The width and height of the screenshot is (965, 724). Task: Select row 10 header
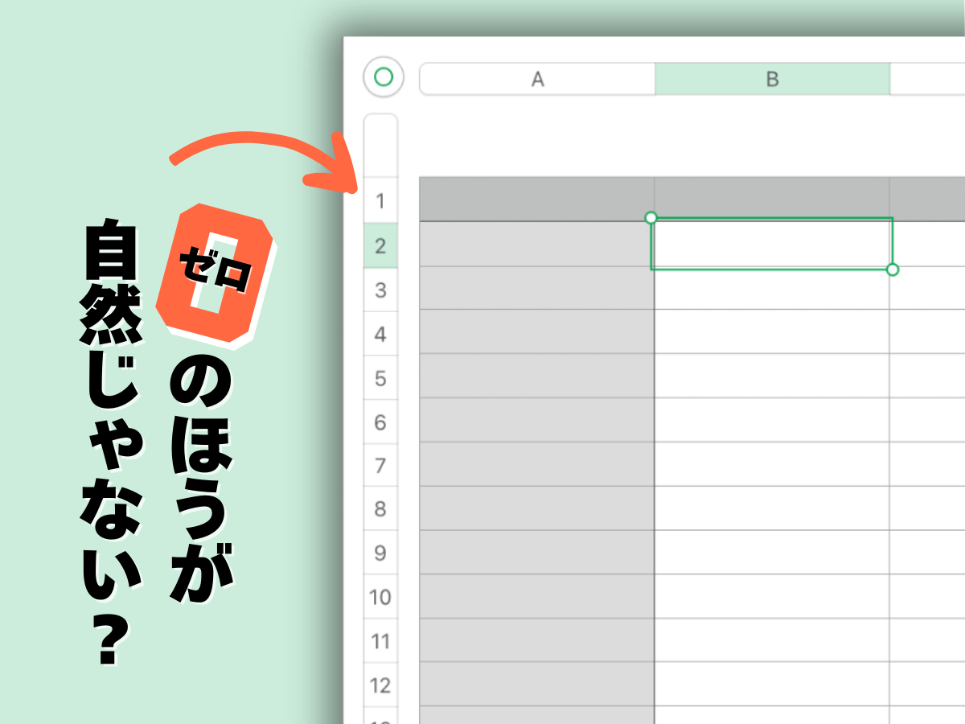pyautogui.click(x=381, y=597)
